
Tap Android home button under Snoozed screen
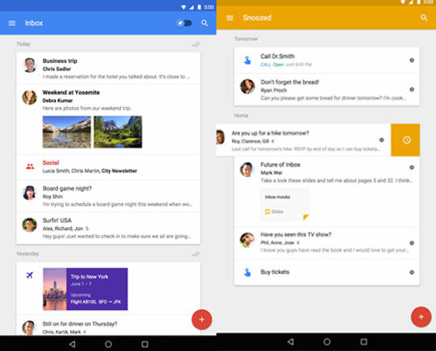coord(327,341)
